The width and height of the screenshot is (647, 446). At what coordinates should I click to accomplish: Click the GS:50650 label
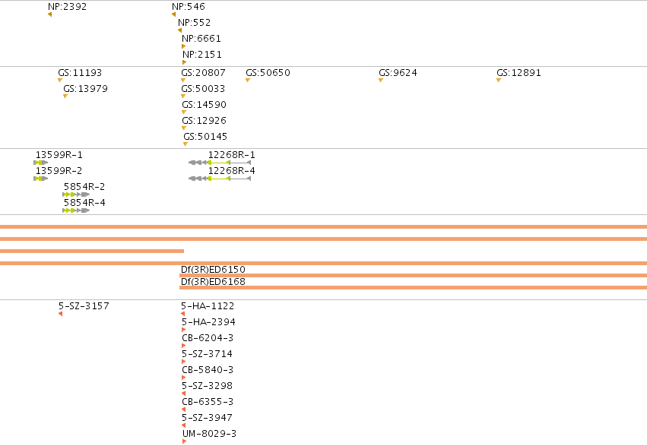click(268, 73)
